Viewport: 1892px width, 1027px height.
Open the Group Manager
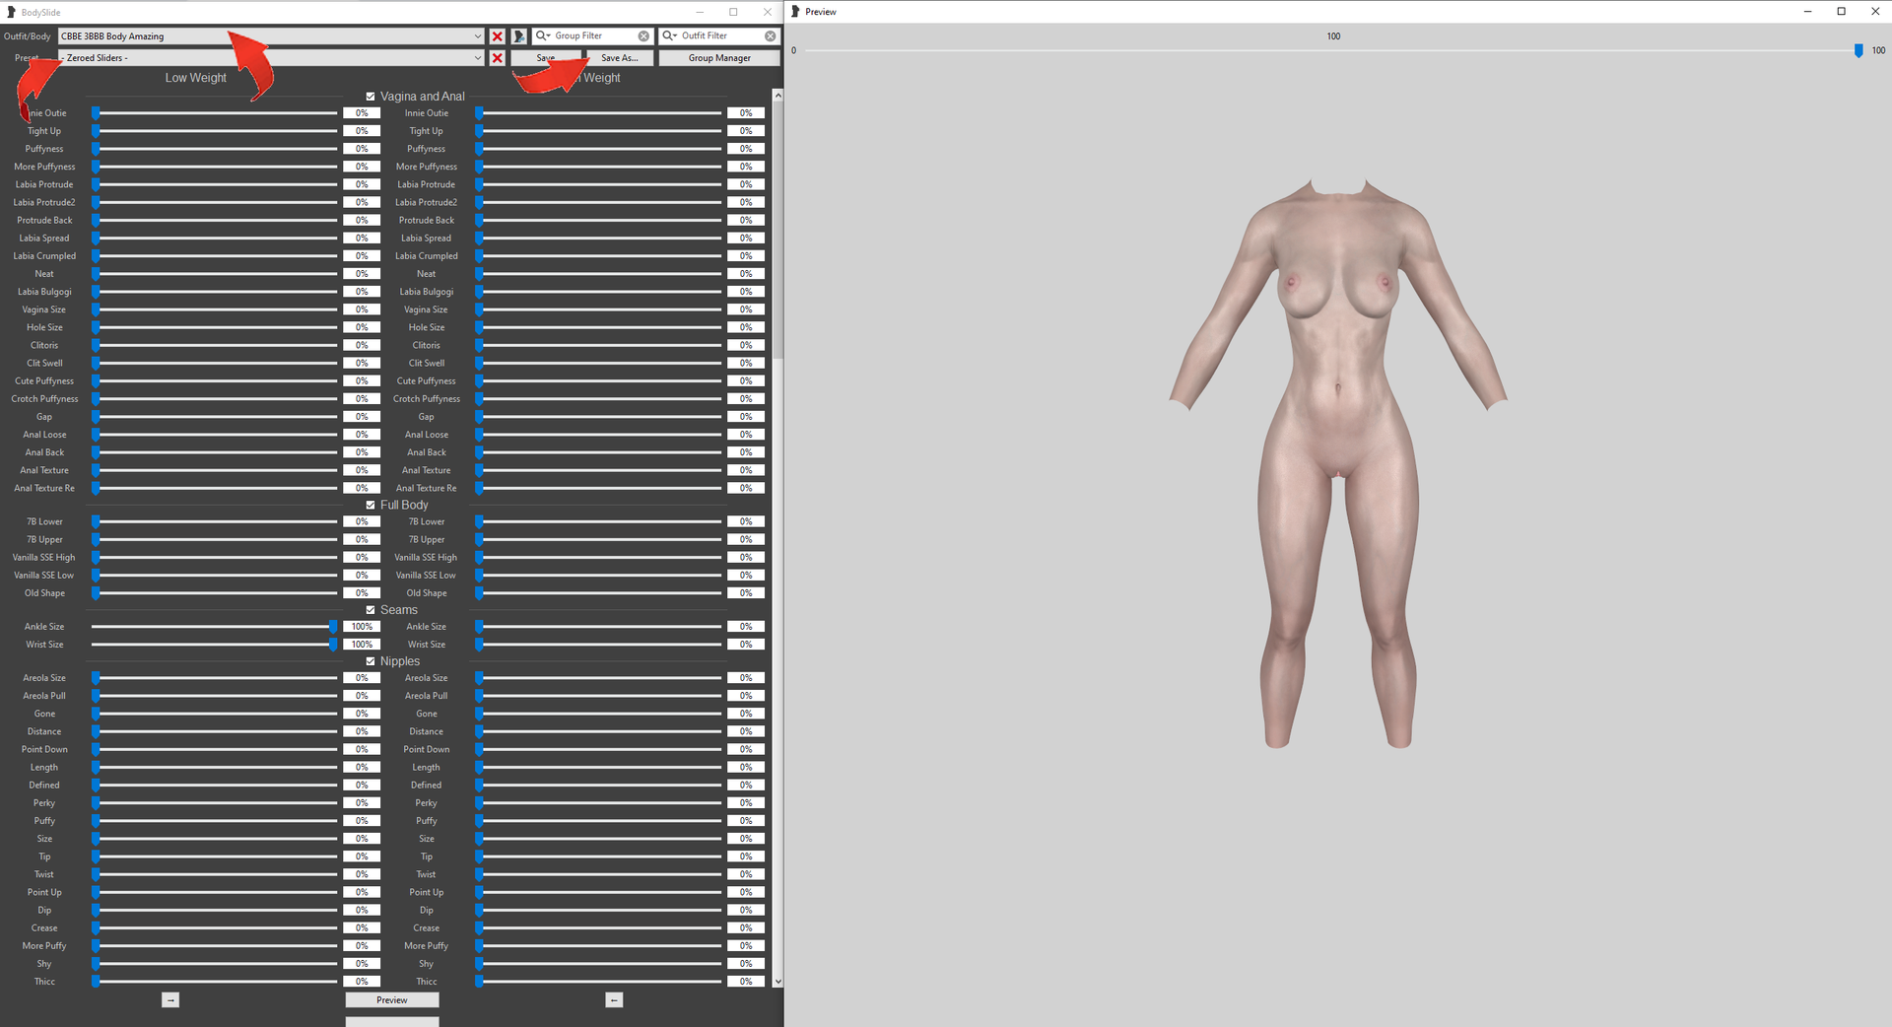pos(719,58)
